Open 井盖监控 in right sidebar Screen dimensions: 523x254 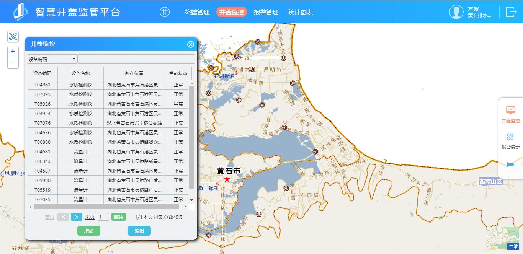click(510, 114)
